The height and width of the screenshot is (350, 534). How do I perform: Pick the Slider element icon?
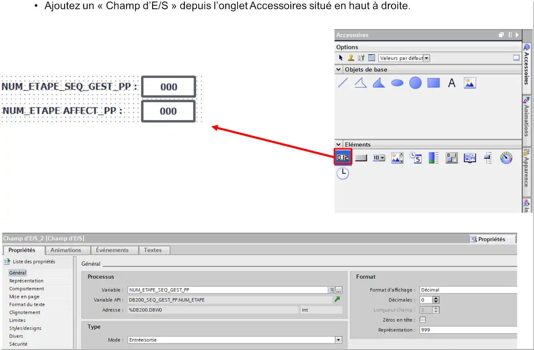pos(488,158)
